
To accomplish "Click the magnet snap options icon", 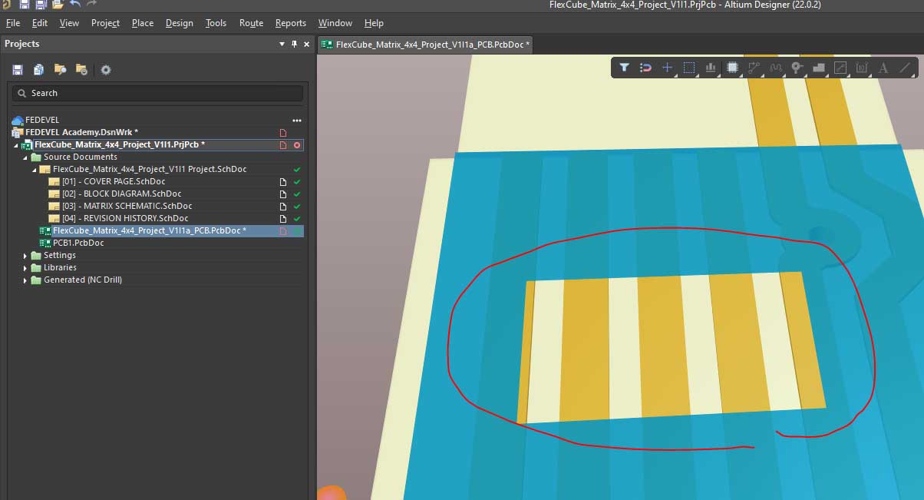I will [645, 68].
